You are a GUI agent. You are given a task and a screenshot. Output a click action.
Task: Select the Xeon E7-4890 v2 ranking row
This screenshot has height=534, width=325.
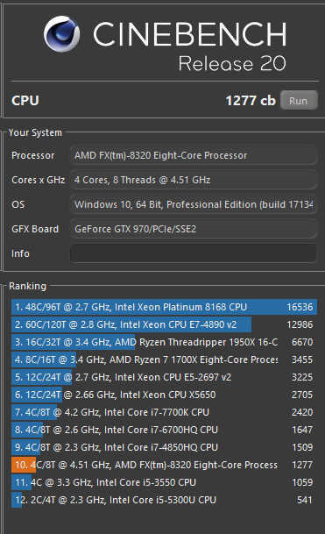point(164,324)
